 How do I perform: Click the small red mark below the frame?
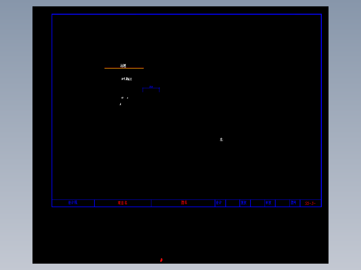pyautogui.click(x=161, y=260)
